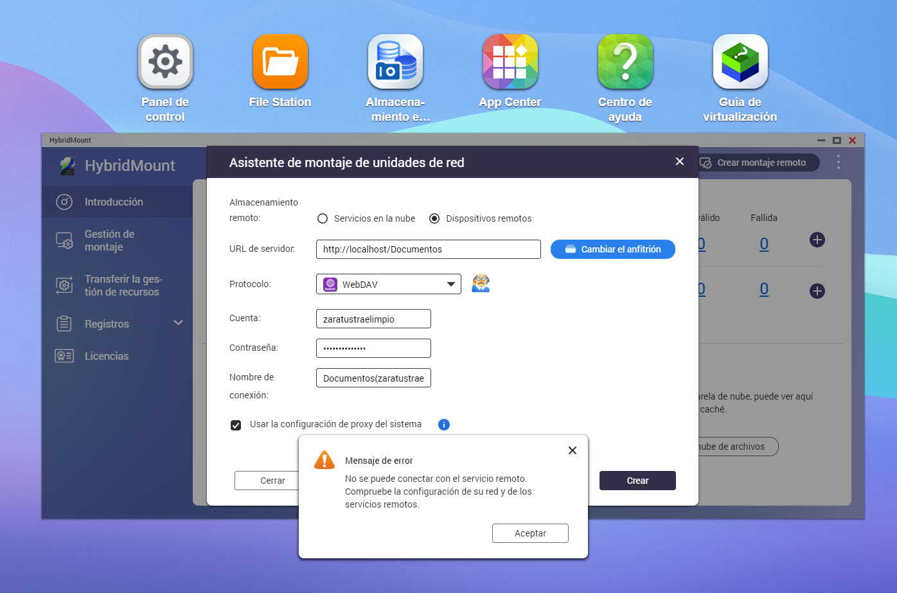Select the Dispositivos remotos radio button
The image size is (897, 593).
(x=434, y=218)
